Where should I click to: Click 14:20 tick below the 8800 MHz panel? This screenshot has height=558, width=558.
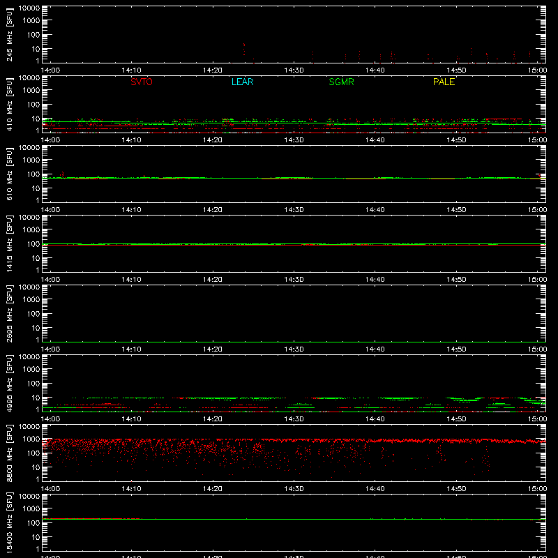click(213, 489)
